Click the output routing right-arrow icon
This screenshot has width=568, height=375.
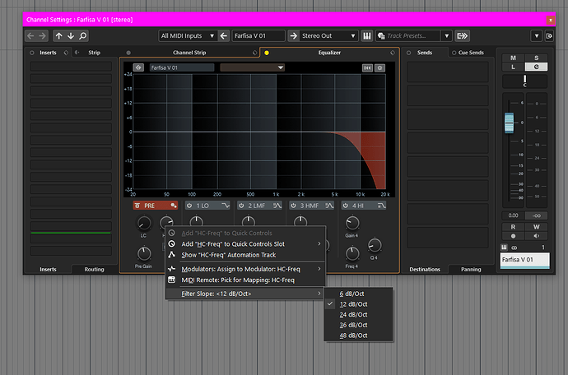pos(294,36)
